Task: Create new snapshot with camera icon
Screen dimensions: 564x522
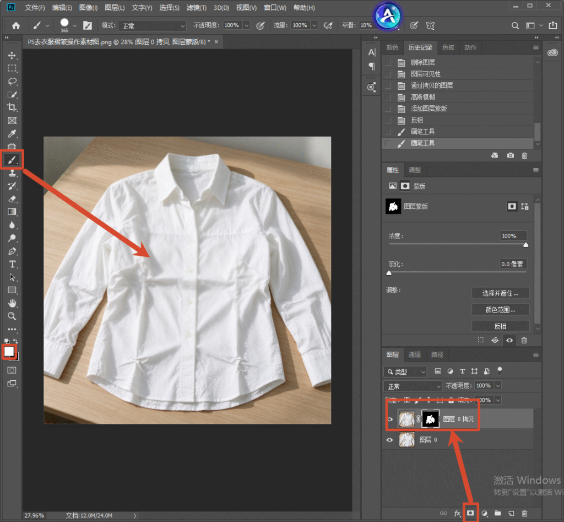Action: click(x=511, y=155)
